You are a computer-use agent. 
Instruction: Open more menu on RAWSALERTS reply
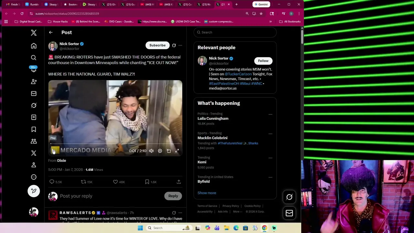pyautogui.click(x=180, y=213)
